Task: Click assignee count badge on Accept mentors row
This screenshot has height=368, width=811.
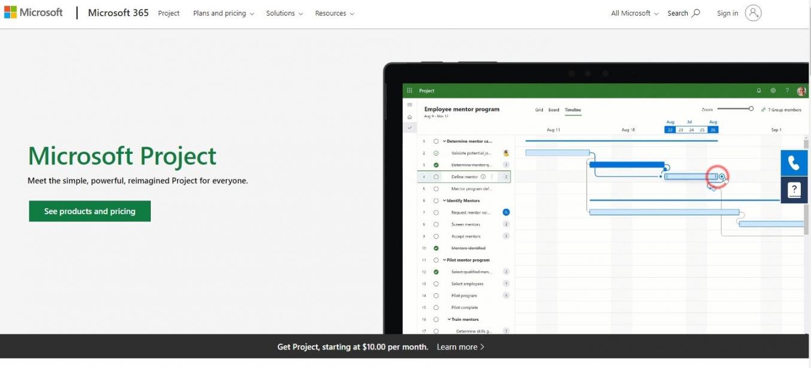Action: (506, 236)
